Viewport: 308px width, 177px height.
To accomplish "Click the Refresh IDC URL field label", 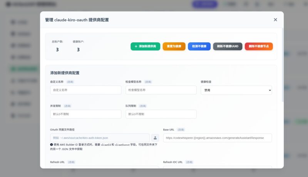I will pos(172,162).
